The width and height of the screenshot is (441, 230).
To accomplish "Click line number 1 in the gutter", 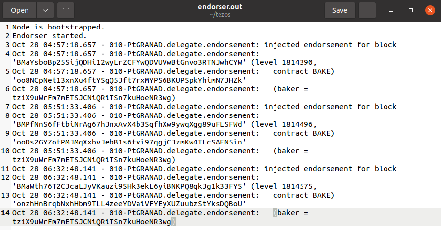I will [7, 27].
